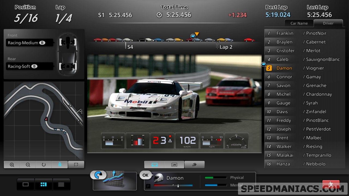Select the zoom out tool on the track map
Image resolution: width=349 pixels, height=196 pixels.
point(28,164)
